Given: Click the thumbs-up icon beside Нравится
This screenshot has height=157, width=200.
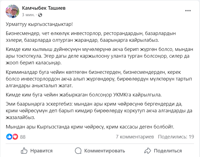Looking at the screenshot, I should 24,151.
